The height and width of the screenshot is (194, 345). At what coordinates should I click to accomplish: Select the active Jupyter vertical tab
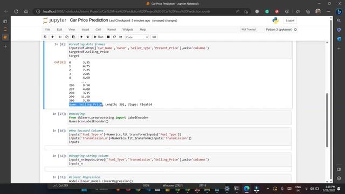5,37
